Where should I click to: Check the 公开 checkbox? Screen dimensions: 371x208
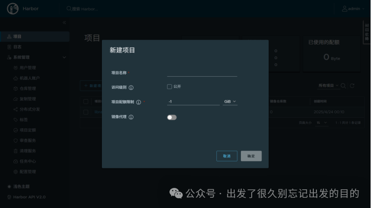pyautogui.click(x=169, y=86)
